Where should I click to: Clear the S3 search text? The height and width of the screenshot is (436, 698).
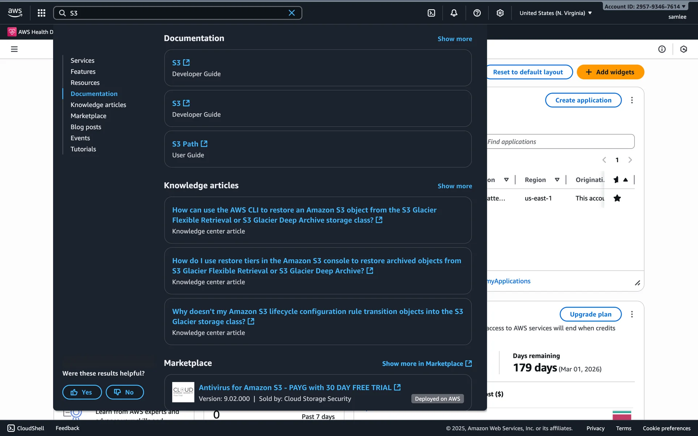point(292,13)
